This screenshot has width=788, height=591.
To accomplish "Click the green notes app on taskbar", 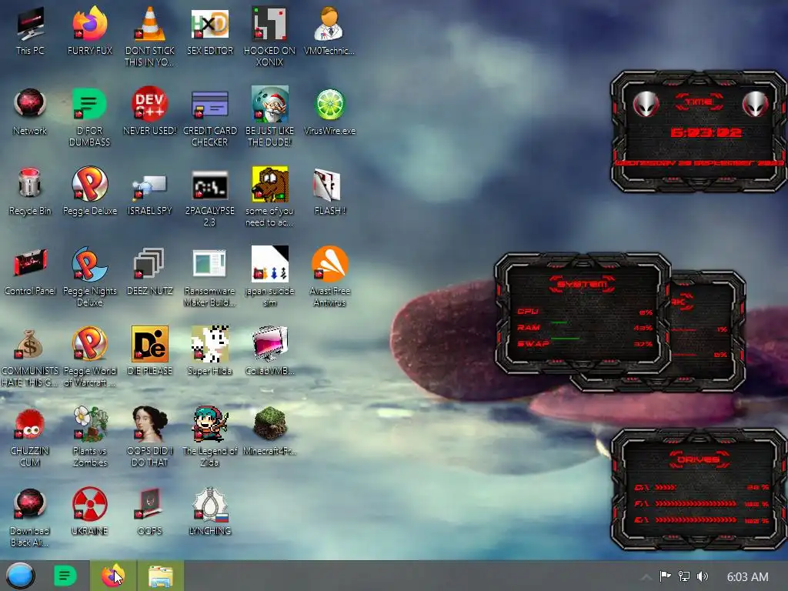I will pyautogui.click(x=65, y=576).
